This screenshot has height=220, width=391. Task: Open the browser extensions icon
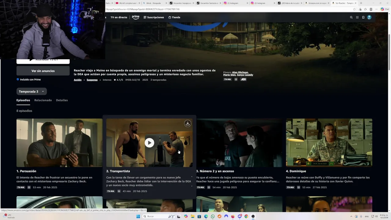(360, 9)
